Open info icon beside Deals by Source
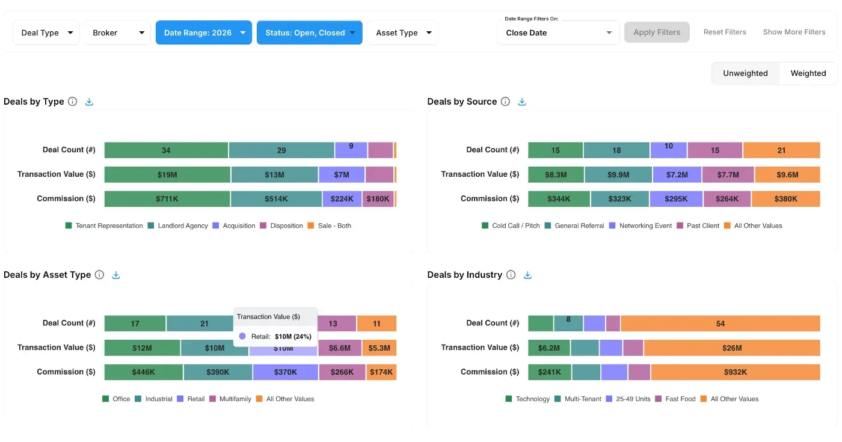The image size is (842, 442). [x=506, y=102]
